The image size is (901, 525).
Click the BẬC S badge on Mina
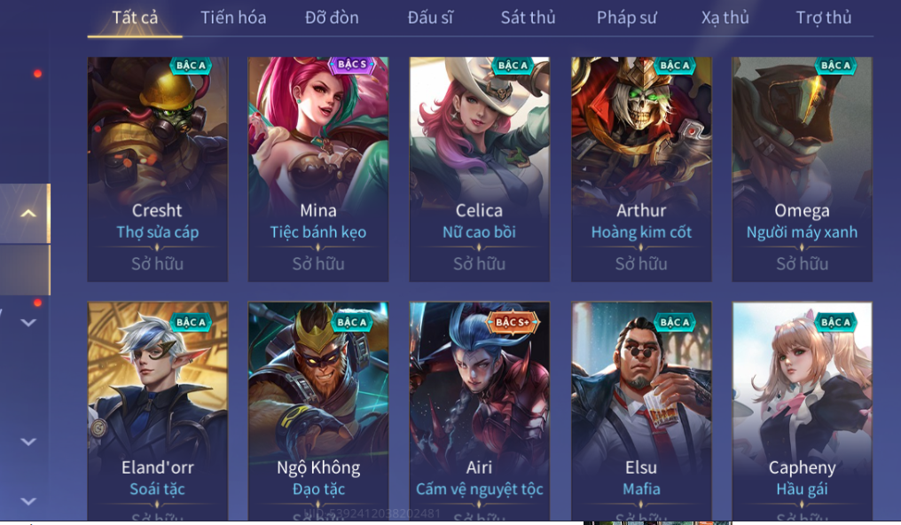[352, 65]
